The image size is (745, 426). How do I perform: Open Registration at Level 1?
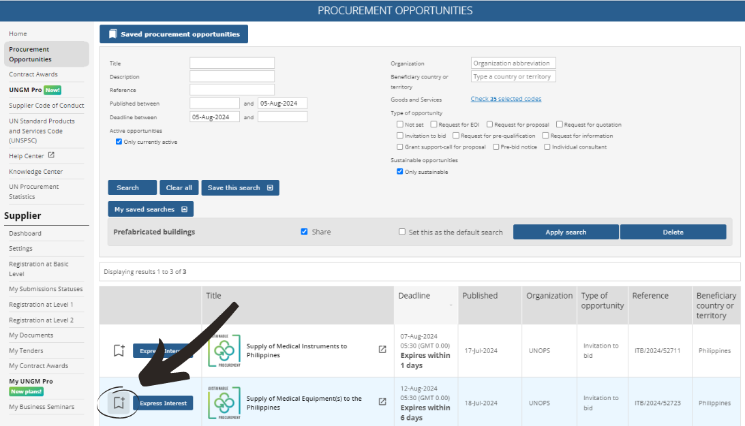(41, 305)
